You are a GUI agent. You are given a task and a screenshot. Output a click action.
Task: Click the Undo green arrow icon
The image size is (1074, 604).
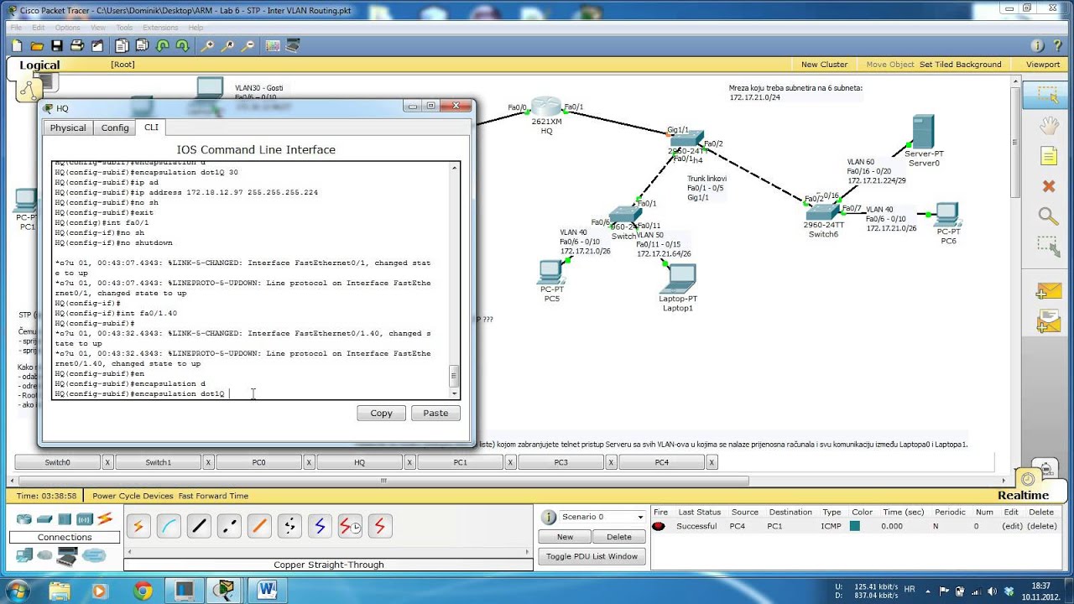tap(163, 46)
